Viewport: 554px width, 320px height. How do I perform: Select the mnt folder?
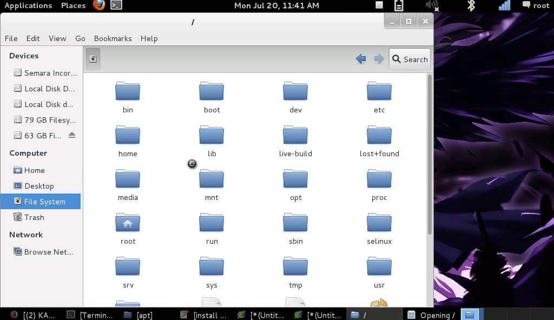[212, 179]
